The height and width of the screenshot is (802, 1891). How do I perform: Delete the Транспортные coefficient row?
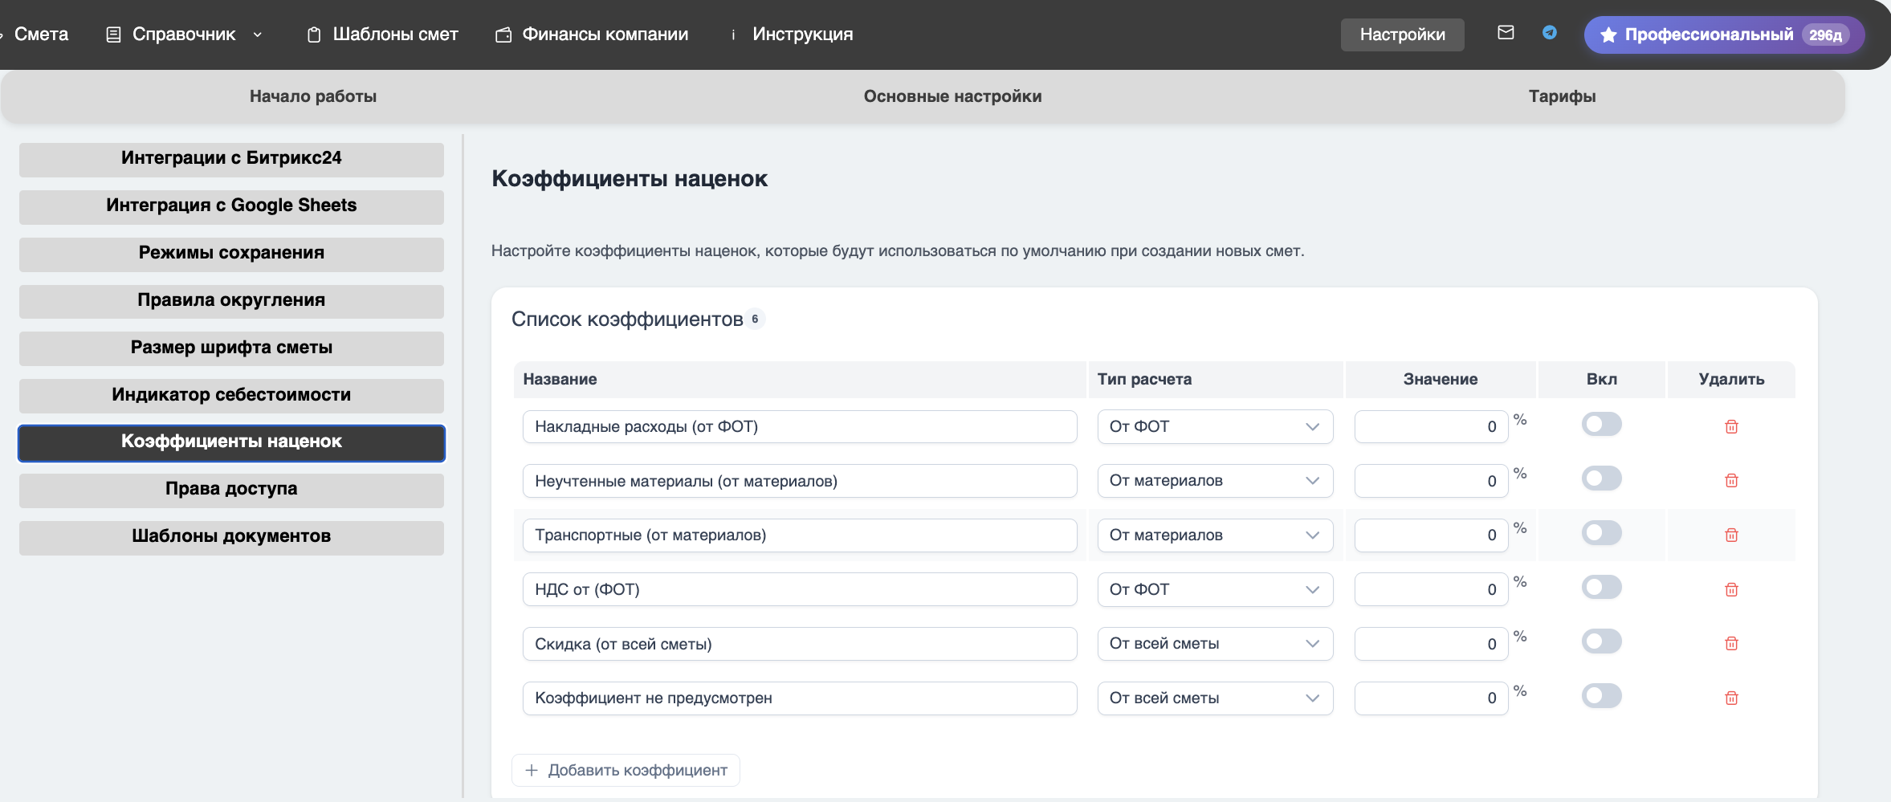(1731, 535)
